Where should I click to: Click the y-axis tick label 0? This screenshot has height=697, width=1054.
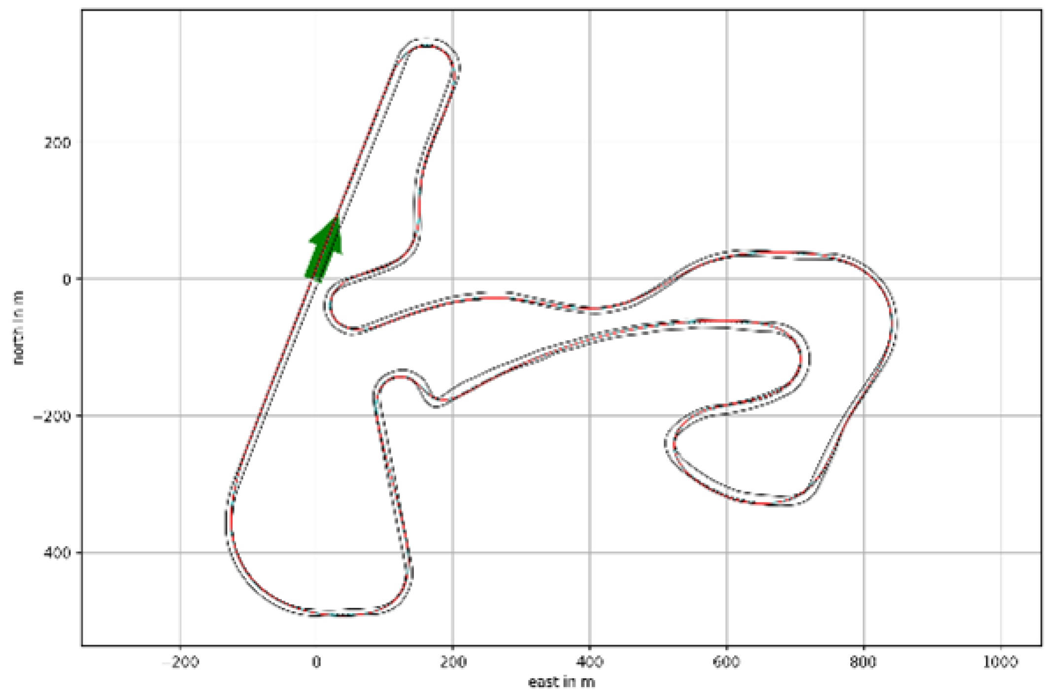(67, 279)
